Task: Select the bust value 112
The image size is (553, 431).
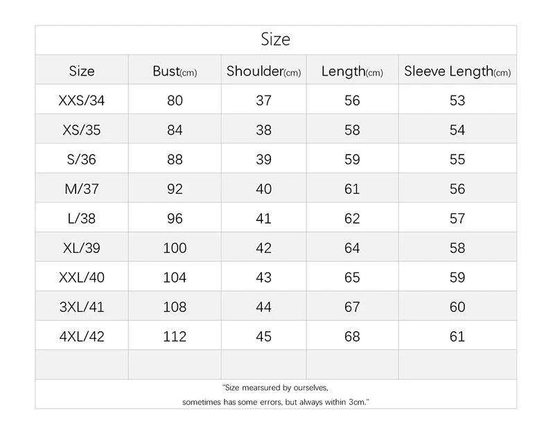Action: pos(175,337)
